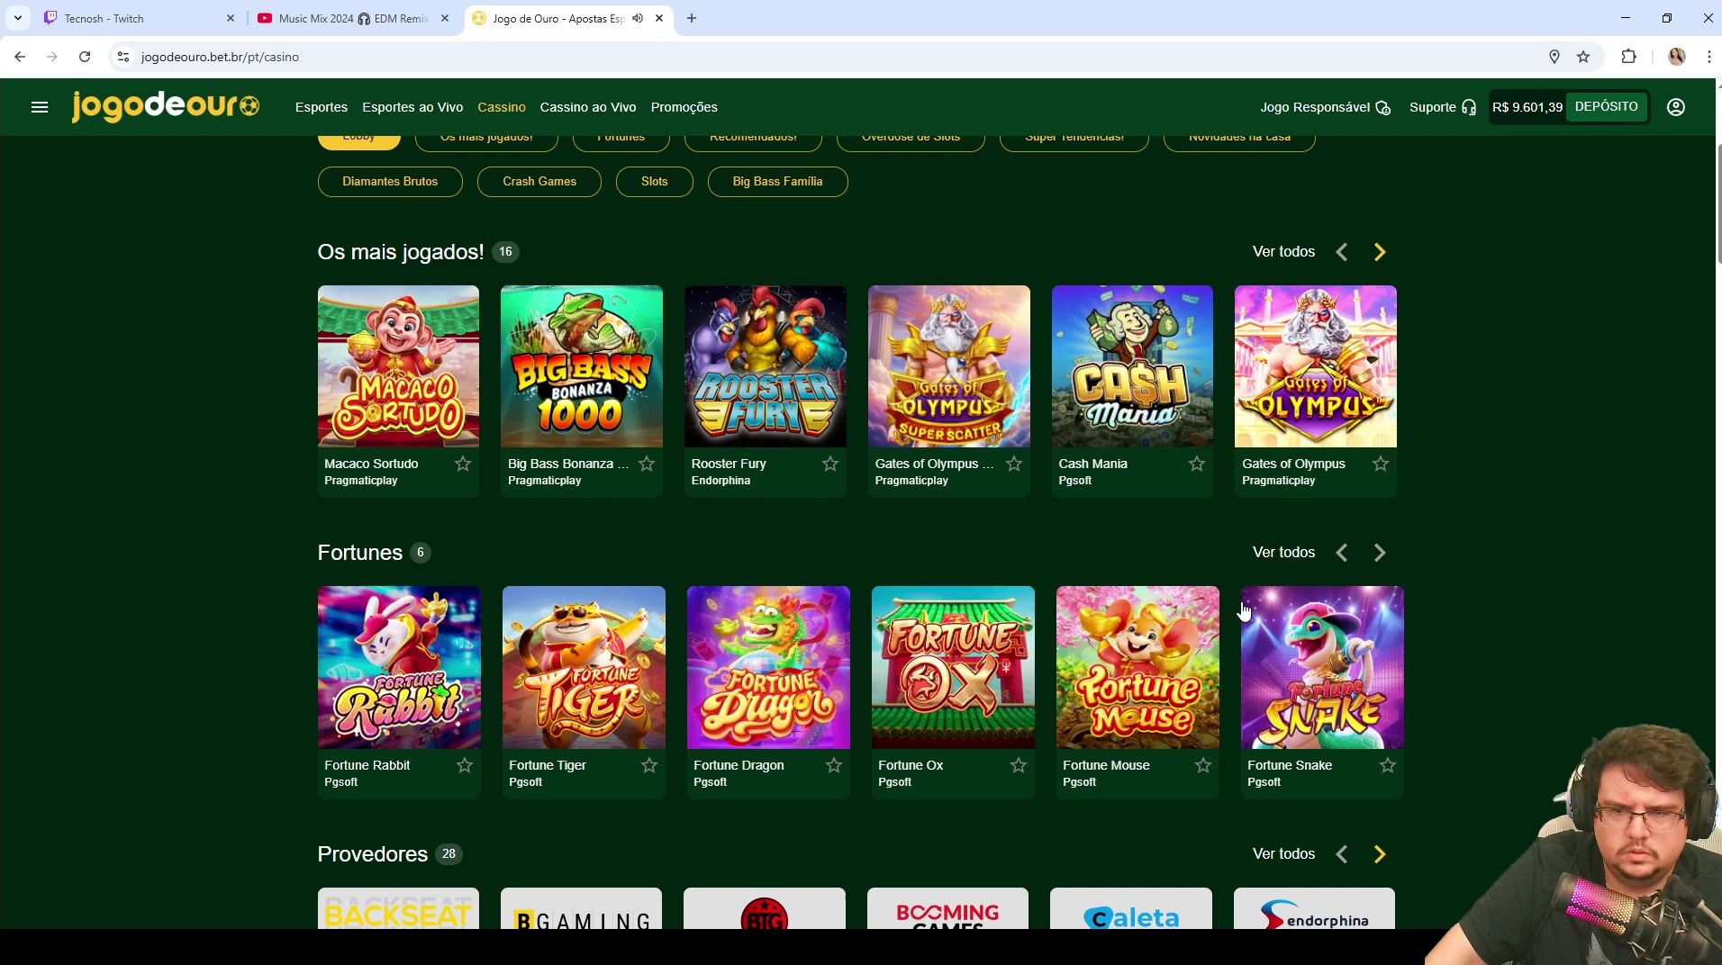Open the user account profile icon
This screenshot has width=1722, height=965.
1675,107
